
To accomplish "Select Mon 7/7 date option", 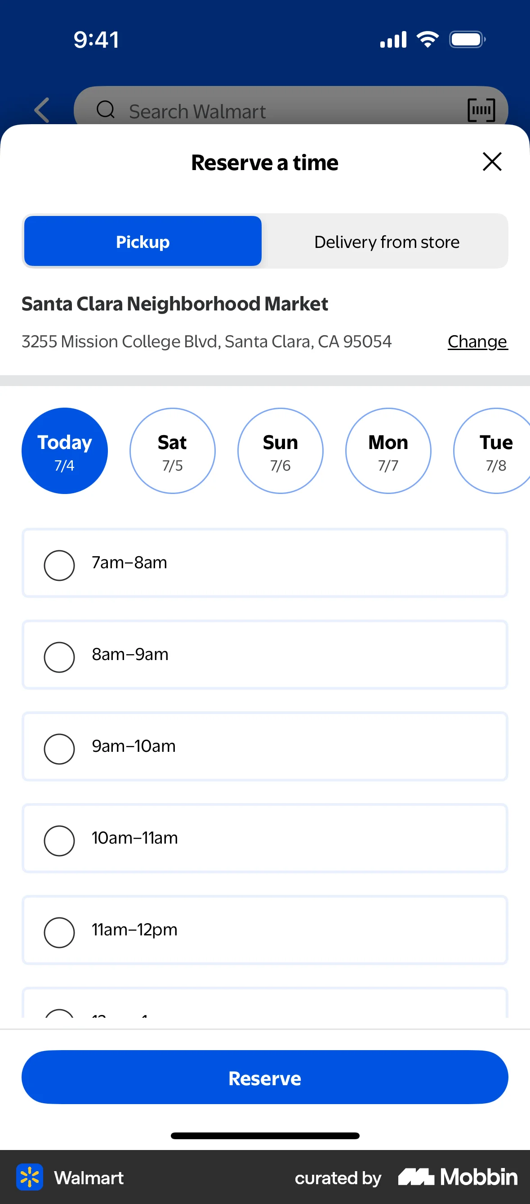I will 388,450.
